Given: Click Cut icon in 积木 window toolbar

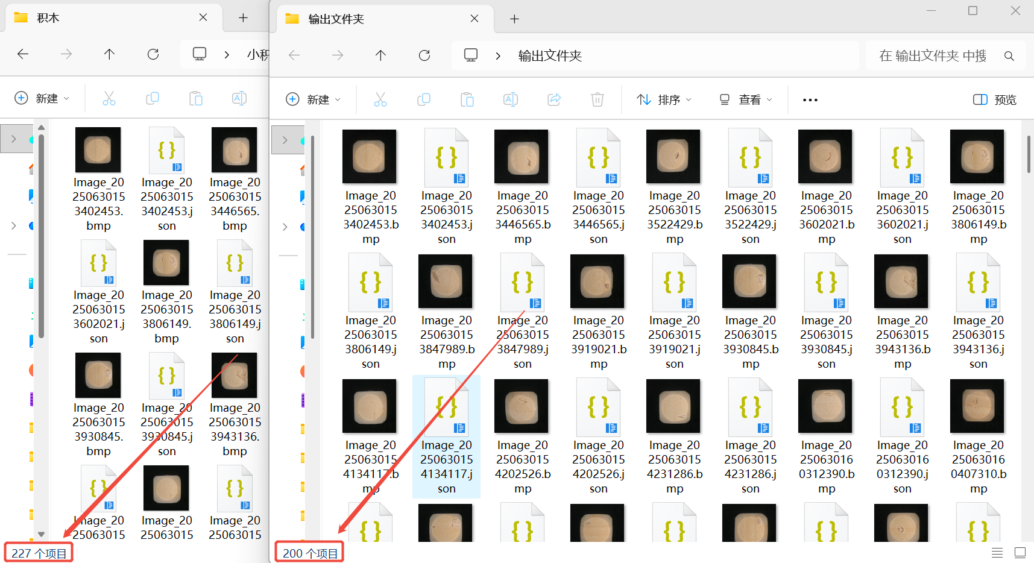Looking at the screenshot, I should (x=109, y=98).
